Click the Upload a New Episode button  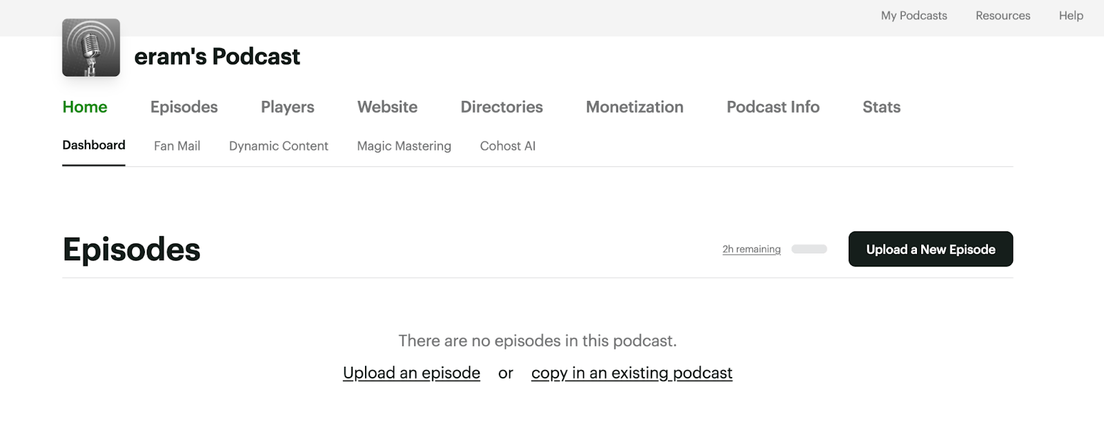931,249
